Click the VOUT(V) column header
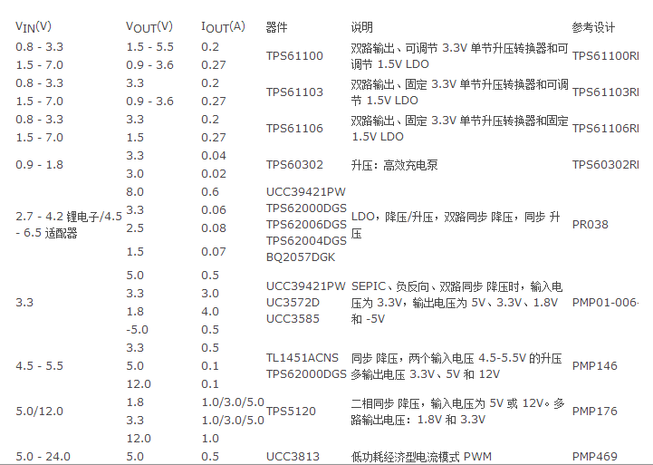 pos(149,27)
